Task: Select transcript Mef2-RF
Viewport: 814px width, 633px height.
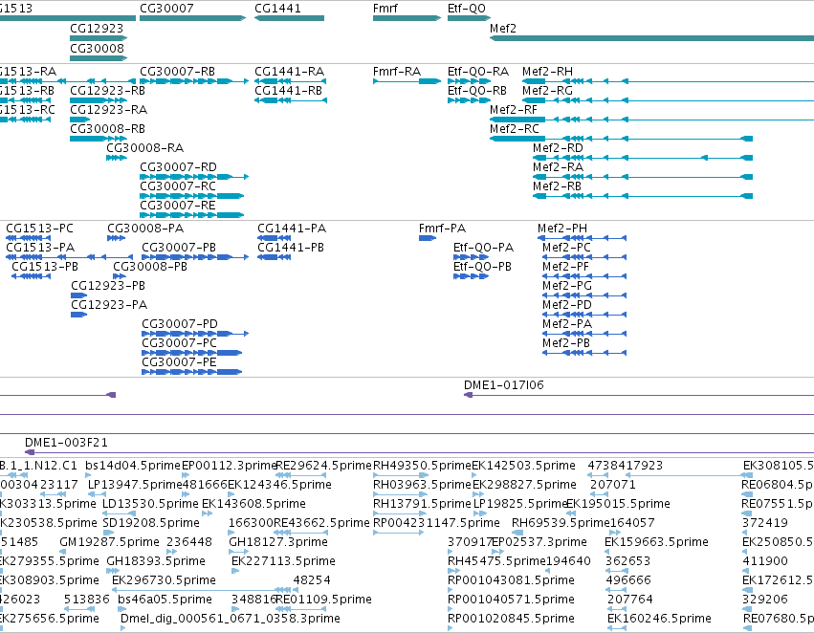Action: [514, 110]
